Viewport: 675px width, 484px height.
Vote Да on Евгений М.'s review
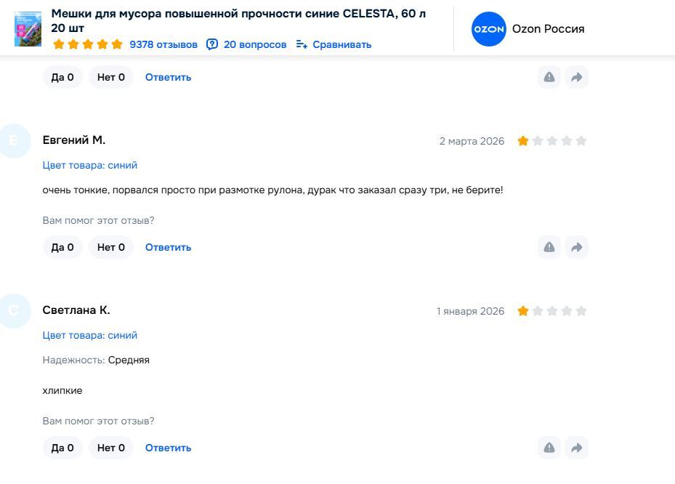point(62,247)
